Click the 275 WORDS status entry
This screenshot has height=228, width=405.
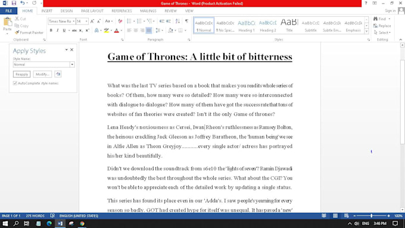(35, 216)
